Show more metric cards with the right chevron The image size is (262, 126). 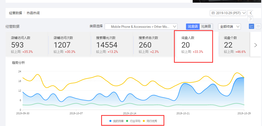pos(256,45)
